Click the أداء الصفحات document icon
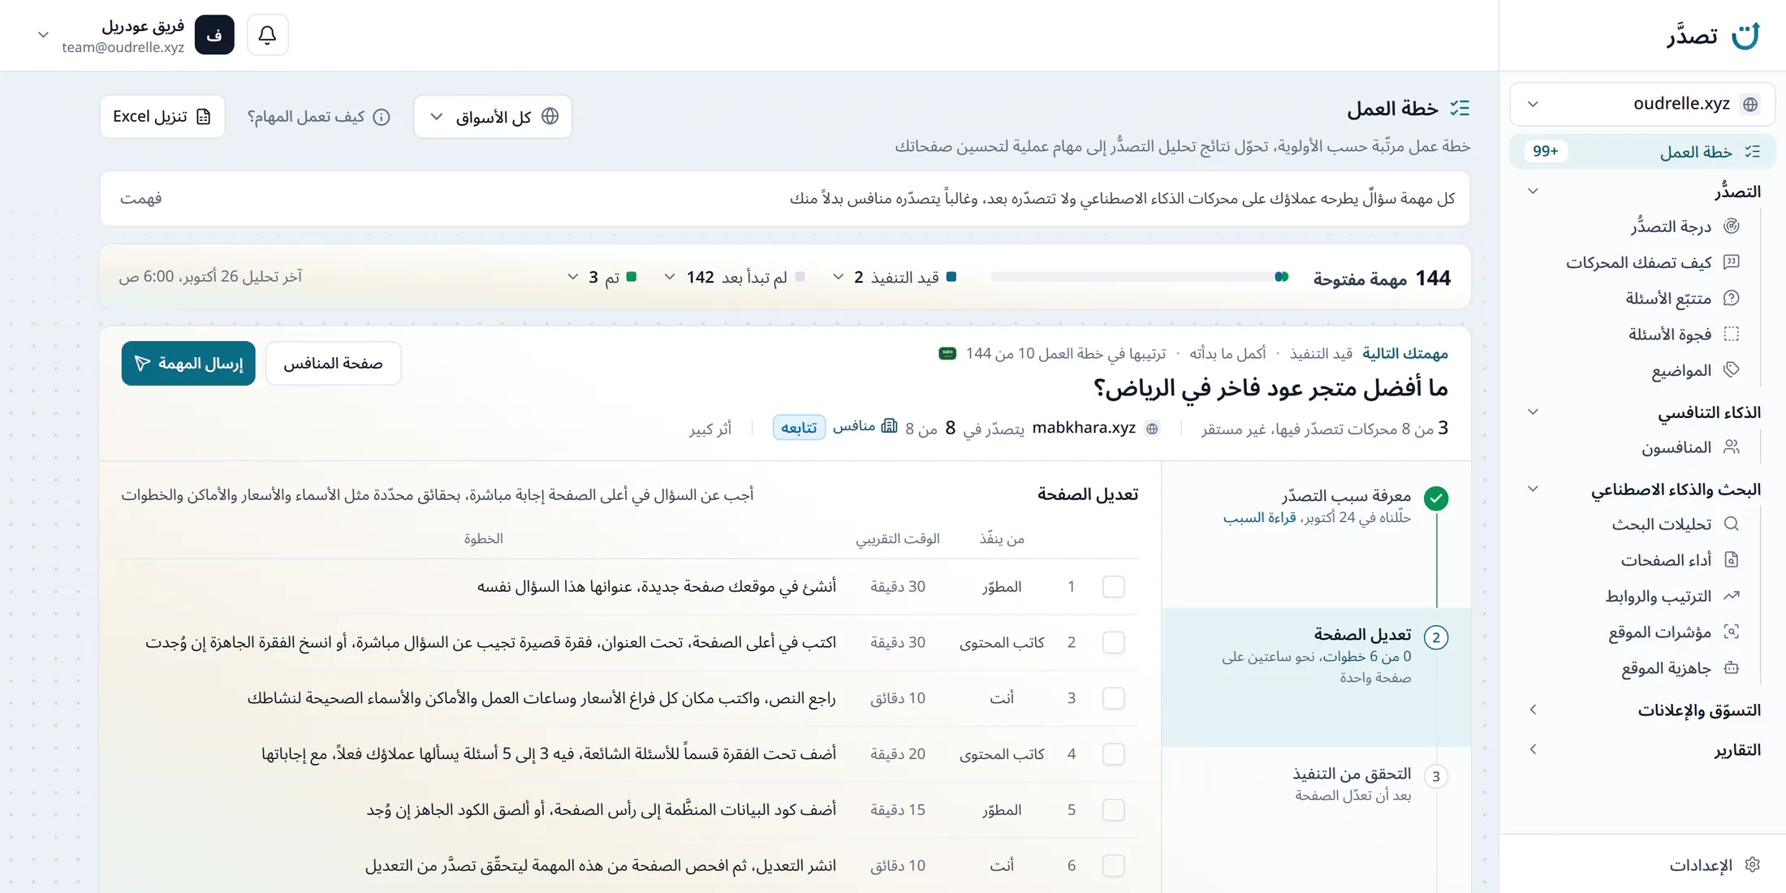Screen dimensions: 1786x893 [x=1731, y=560]
